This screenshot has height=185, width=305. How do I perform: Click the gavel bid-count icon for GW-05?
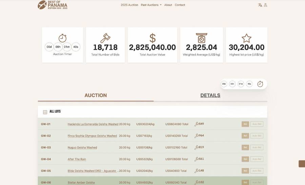point(197,171)
